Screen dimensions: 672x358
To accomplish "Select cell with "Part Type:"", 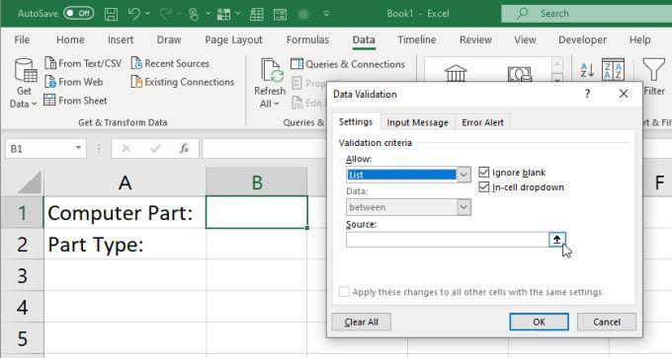I will (125, 245).
